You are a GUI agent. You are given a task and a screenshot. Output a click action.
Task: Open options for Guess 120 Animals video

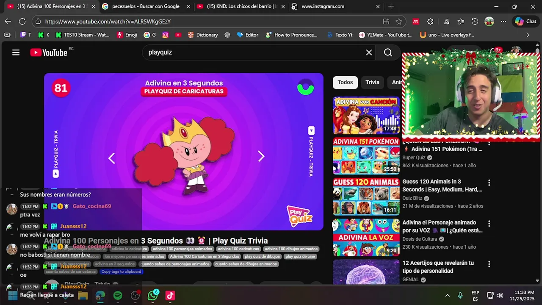pyautogui.click(x=489, y=183)
